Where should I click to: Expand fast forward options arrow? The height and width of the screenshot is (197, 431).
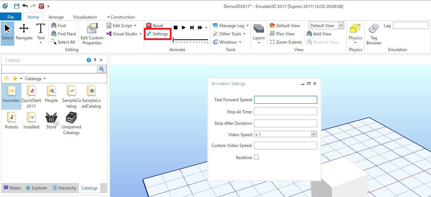point(206,28)
